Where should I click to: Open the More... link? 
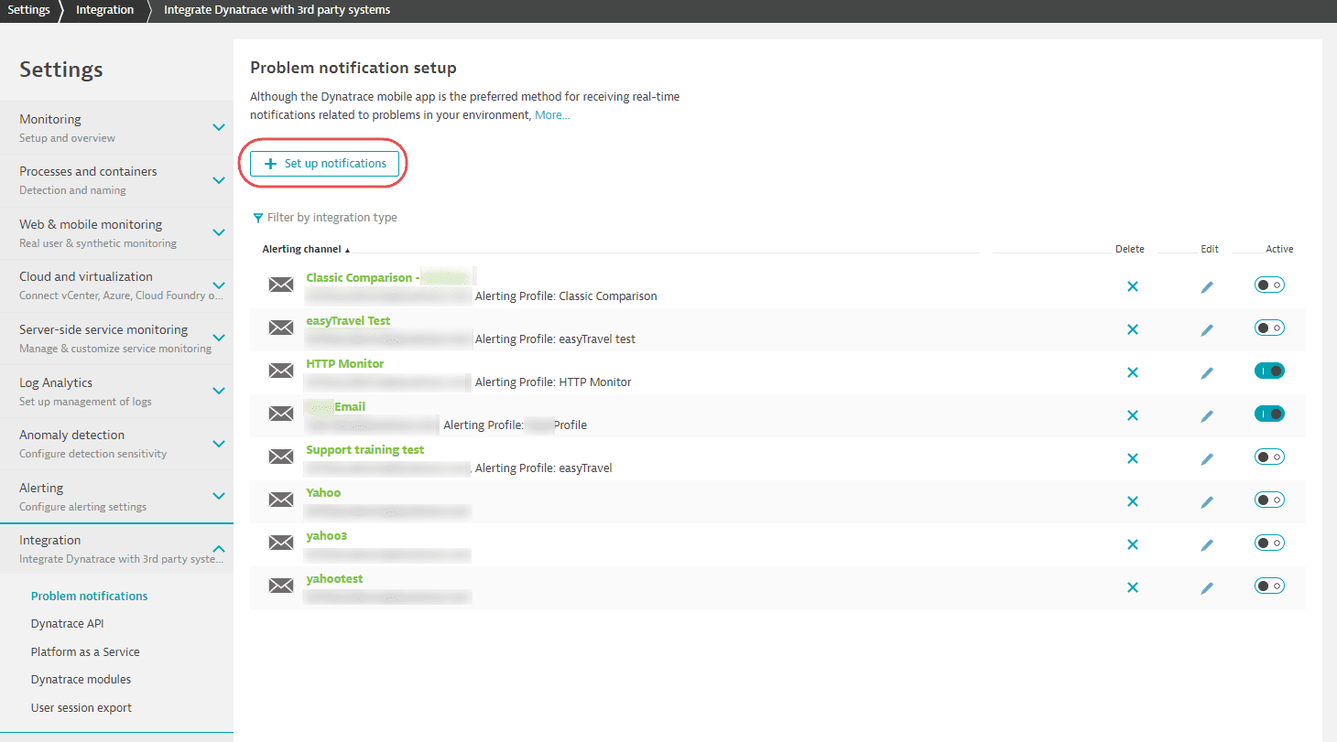(552, 115)
